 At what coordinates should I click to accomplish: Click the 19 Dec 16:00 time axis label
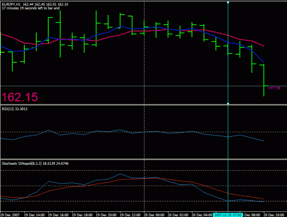tap(58, 215)
